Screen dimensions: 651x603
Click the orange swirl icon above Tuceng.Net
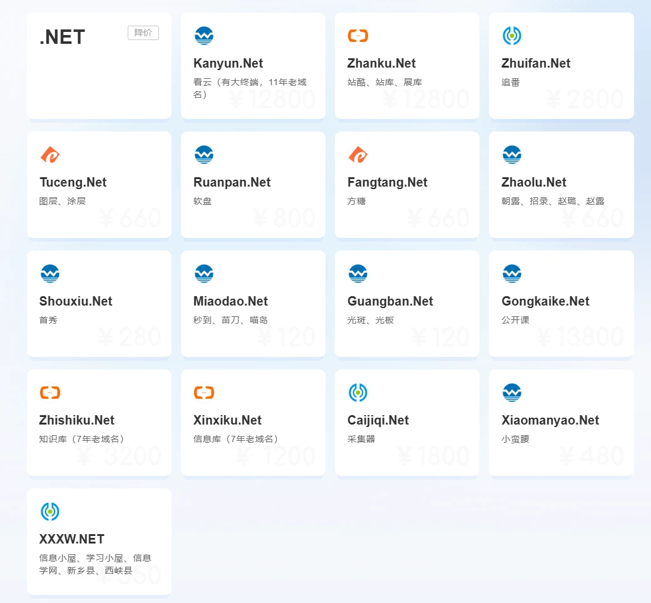pos(49,155)
